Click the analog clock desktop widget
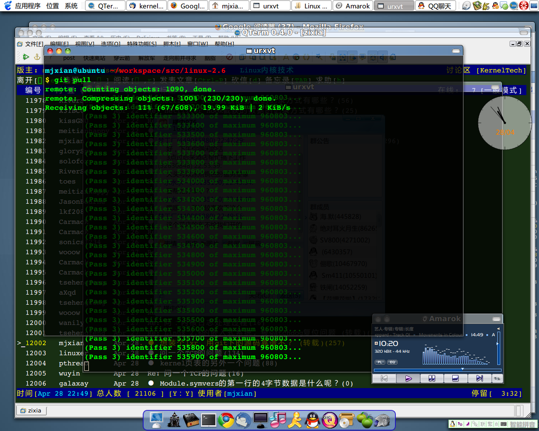 point(504,123)
